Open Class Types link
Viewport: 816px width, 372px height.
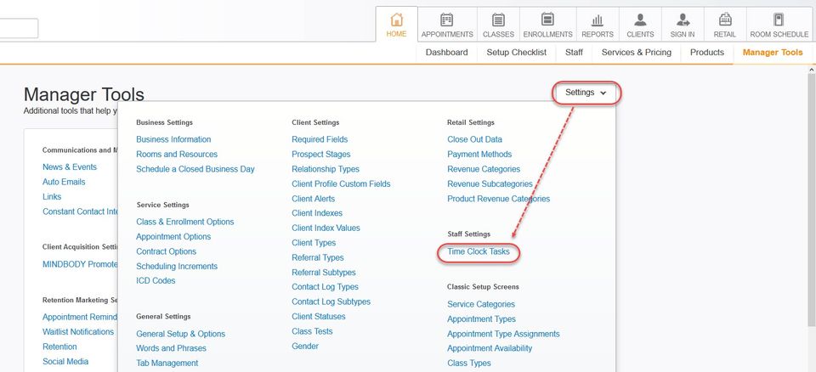(469, 364)
